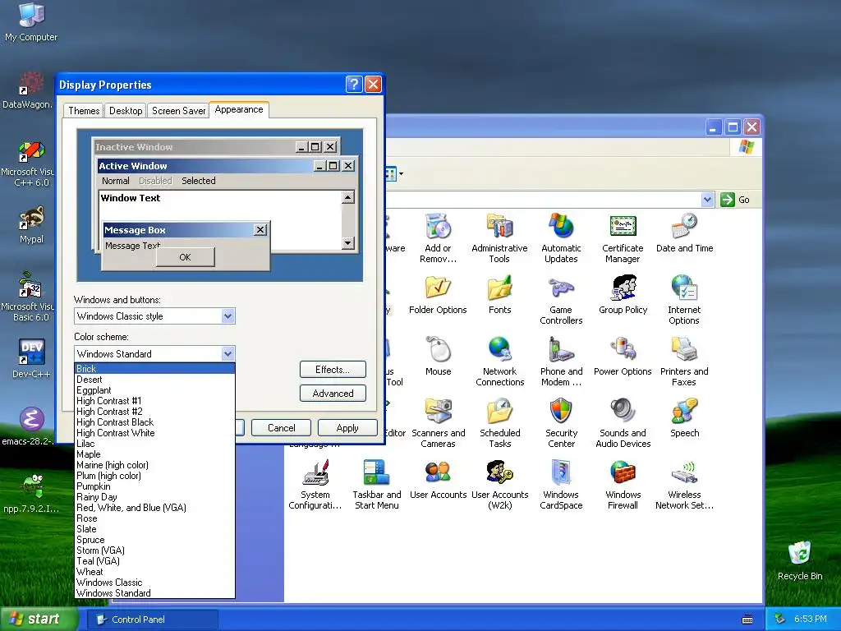This screenshot has width=841, height=631.
Task: Choose High Contrast Black scheme
Action: click(154, 422)
